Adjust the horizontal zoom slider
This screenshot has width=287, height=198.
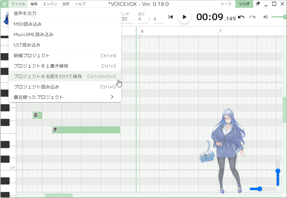pyautogui.click(x=259, y=189)
